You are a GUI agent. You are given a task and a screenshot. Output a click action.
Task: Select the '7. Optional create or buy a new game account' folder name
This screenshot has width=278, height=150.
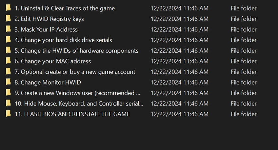75,72
